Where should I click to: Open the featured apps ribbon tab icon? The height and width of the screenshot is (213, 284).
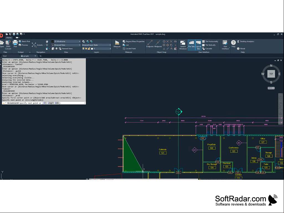[17, 38]
